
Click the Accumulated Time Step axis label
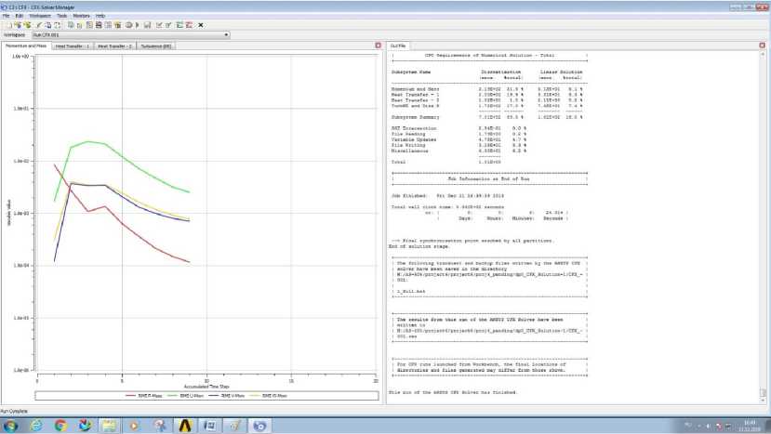pyautogui.click(x=206, y=387)
